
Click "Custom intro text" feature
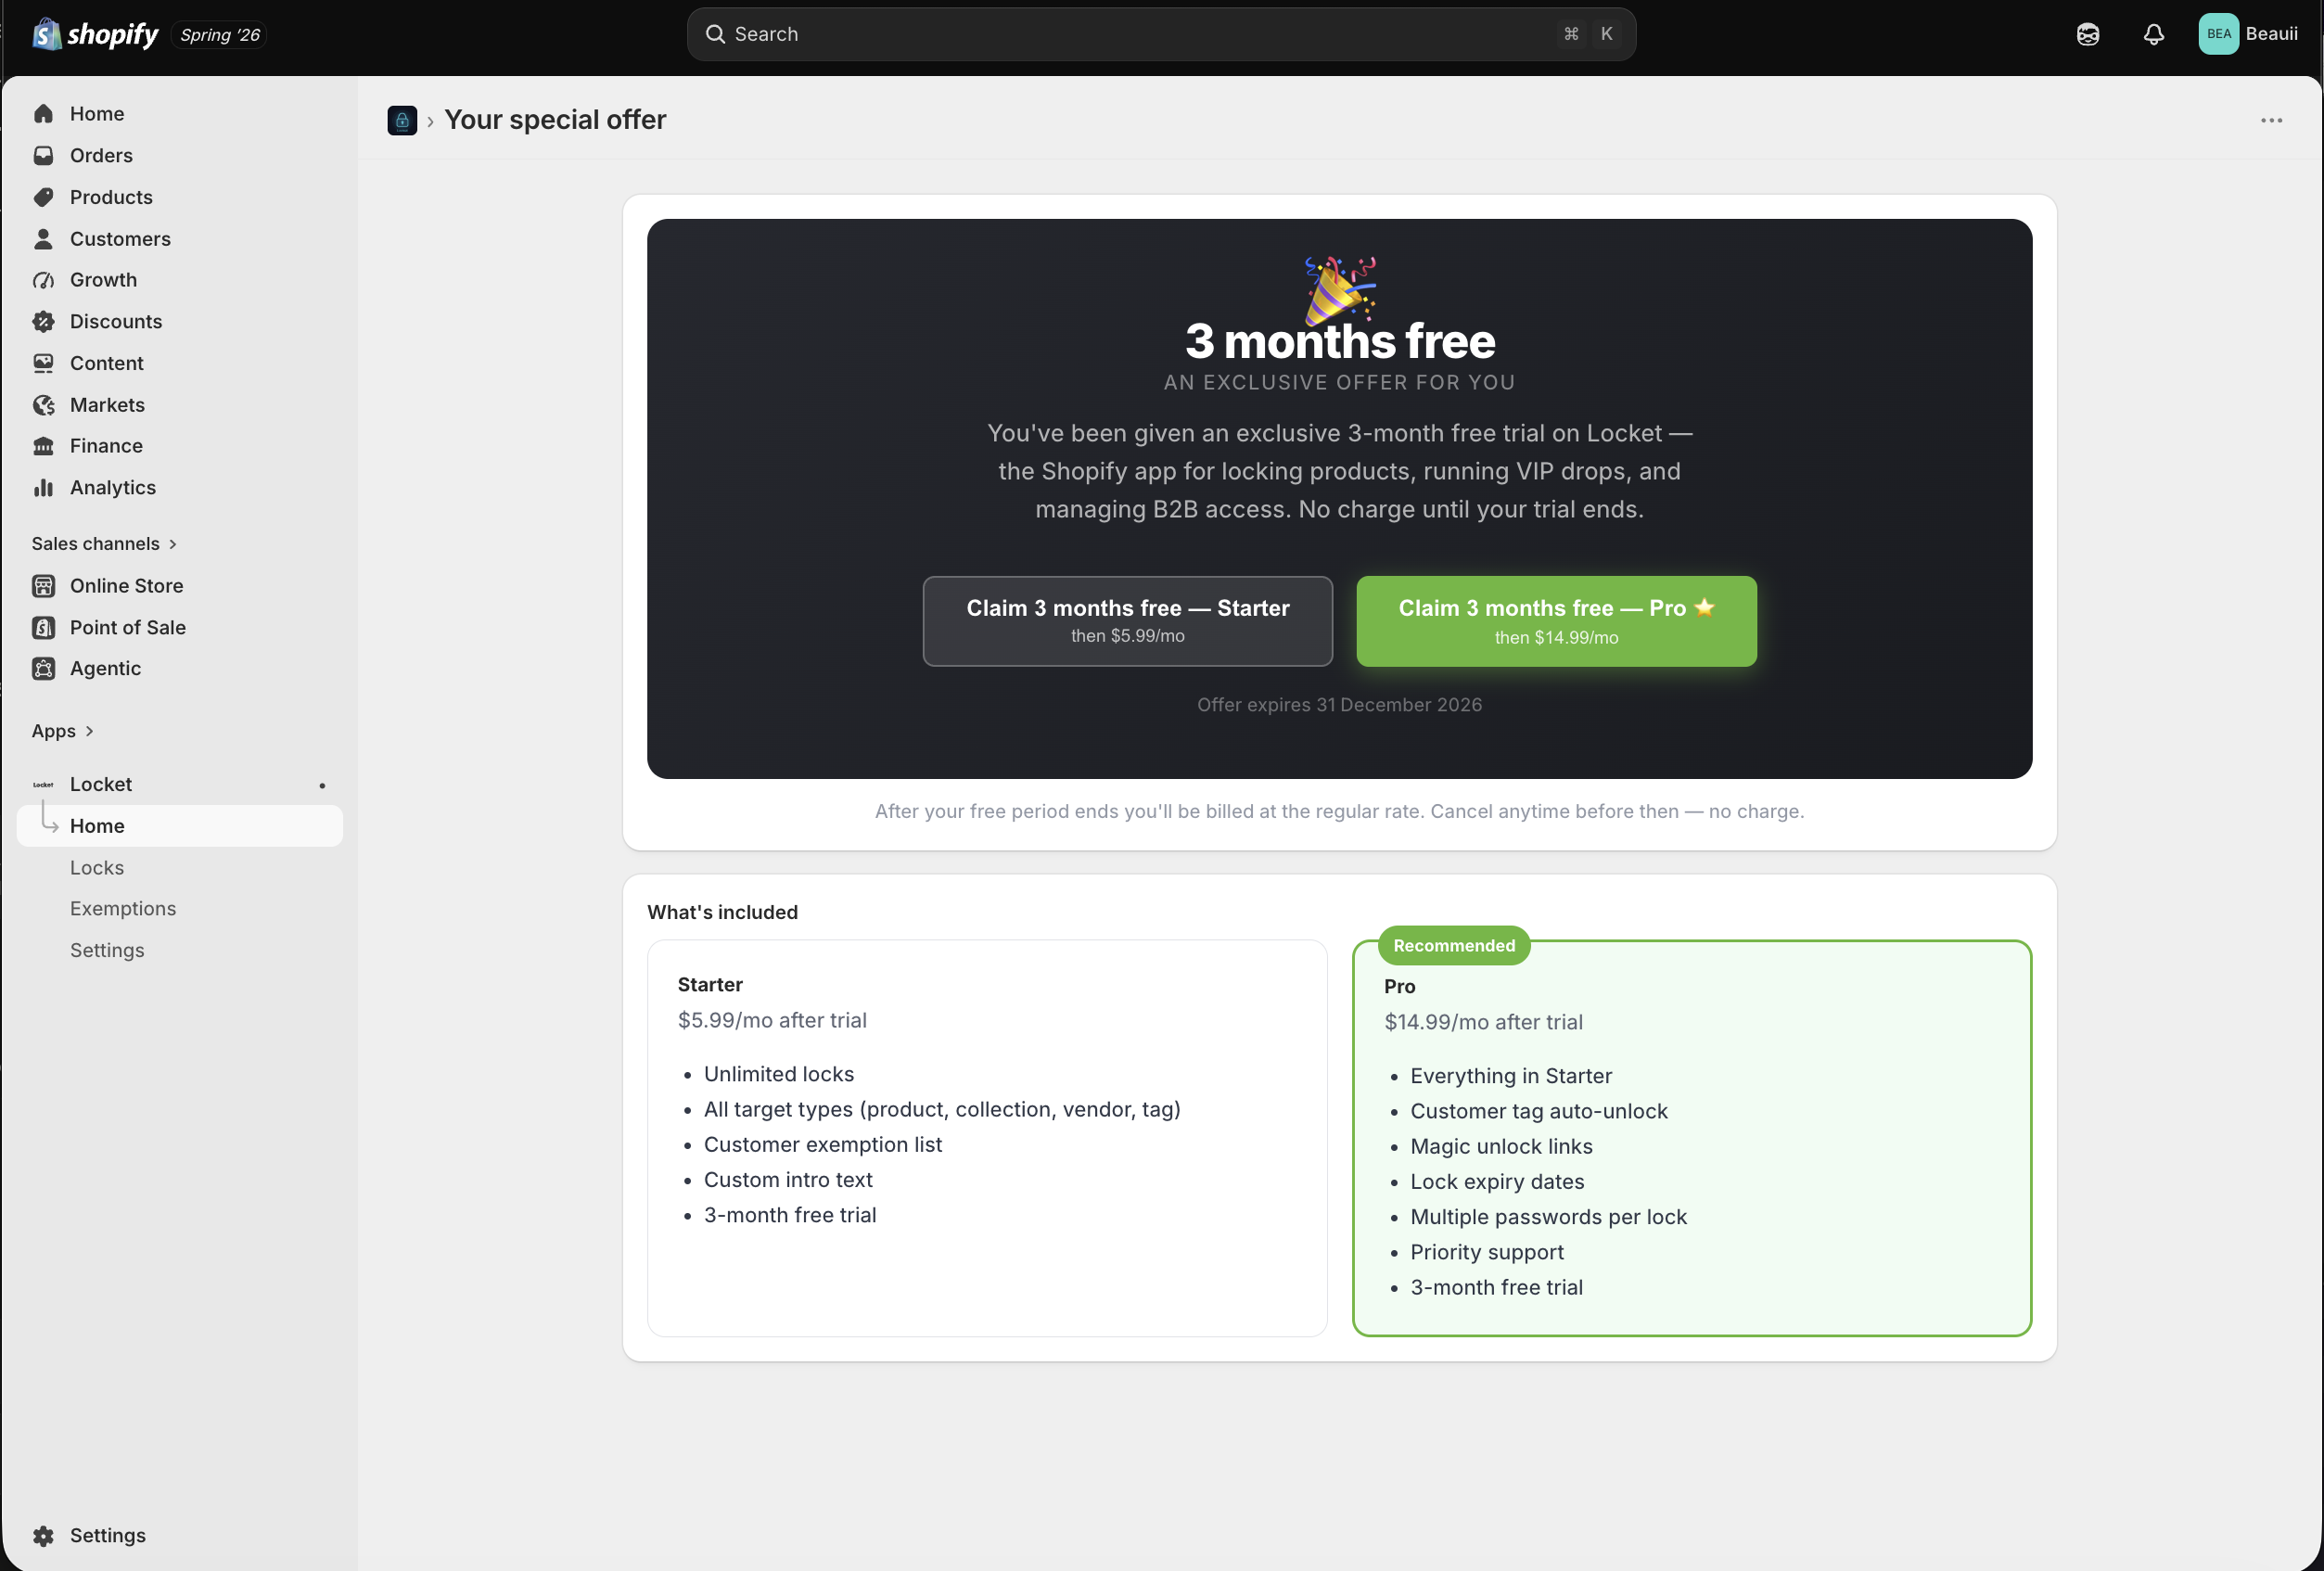[788, 1180]
